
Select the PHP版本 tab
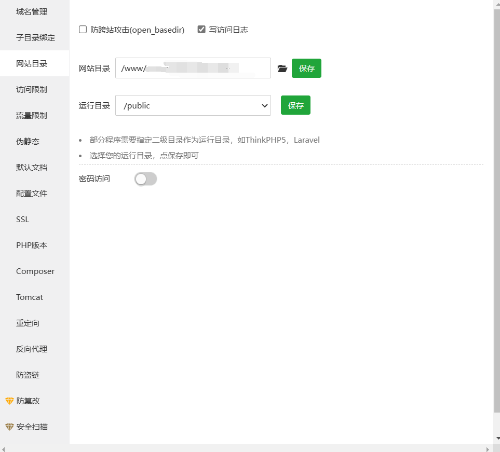click(32, 245)
